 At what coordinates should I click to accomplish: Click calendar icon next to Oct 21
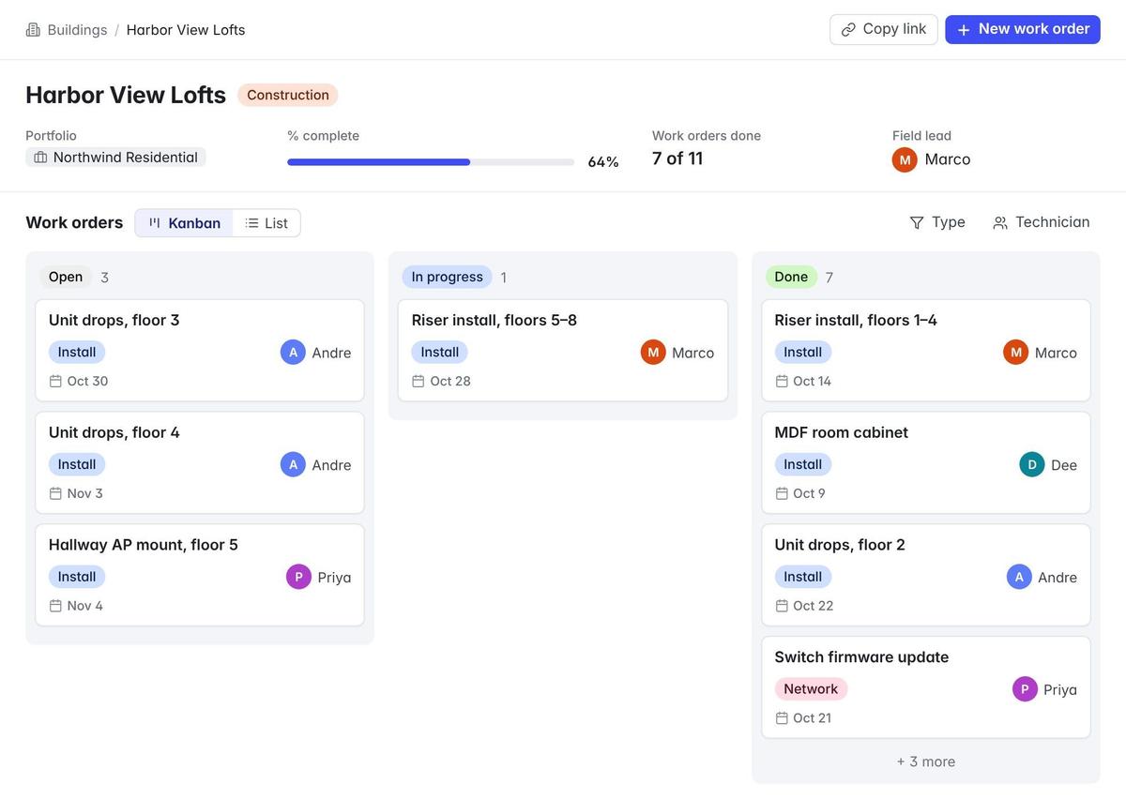(x=782, y=718)
